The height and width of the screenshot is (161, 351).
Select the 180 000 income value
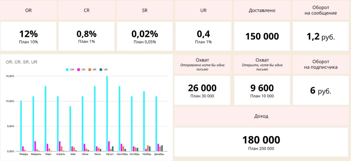(x=261, y=140)
